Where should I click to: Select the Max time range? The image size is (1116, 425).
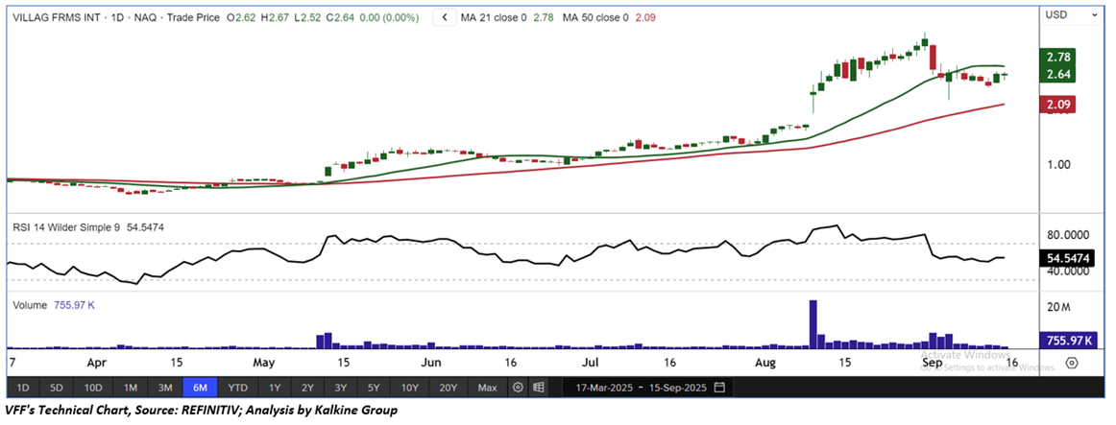click(x=488, y=388)
